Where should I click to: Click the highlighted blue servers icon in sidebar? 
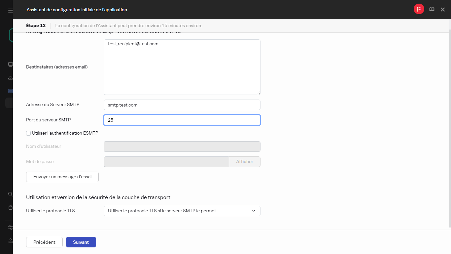click(10, 91)
